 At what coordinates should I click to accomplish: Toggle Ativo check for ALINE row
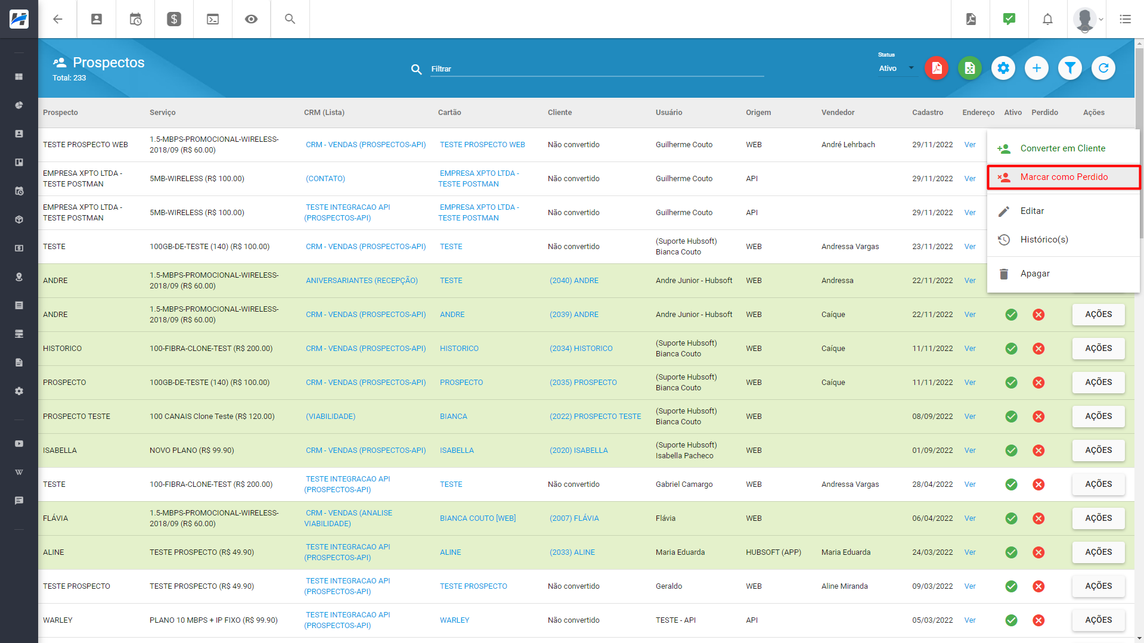[1011, 552]
